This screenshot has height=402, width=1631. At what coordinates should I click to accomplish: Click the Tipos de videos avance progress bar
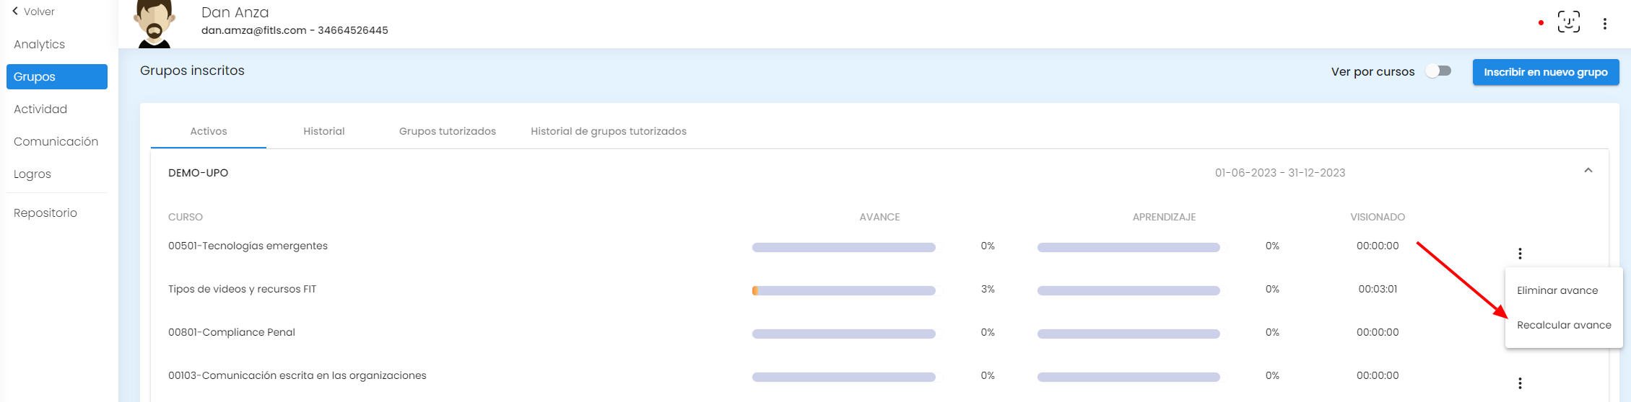click(843, 291)
